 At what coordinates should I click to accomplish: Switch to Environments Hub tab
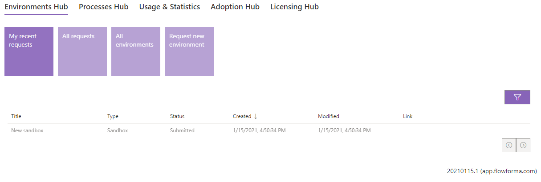pos(36,7)
